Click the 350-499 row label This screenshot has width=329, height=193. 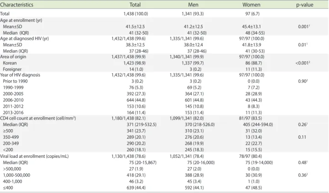(x=11, y=137)
